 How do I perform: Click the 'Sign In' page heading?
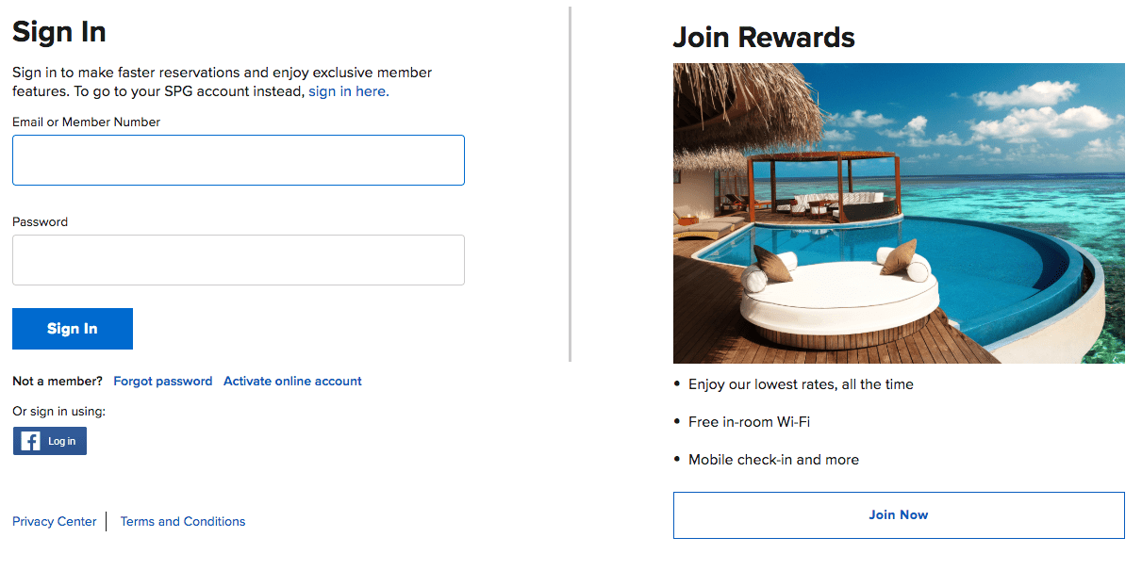point(59,32)
